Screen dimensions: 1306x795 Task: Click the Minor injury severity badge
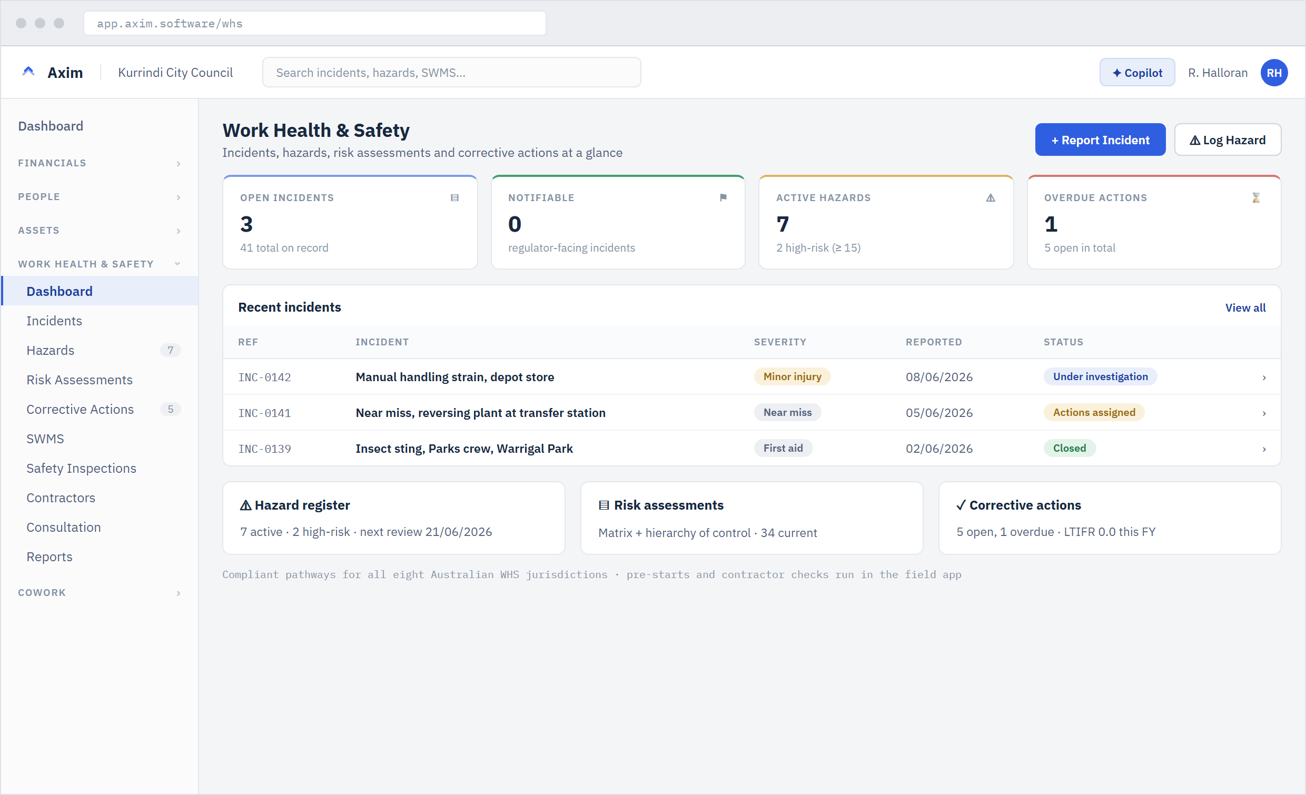coord(793,377)
